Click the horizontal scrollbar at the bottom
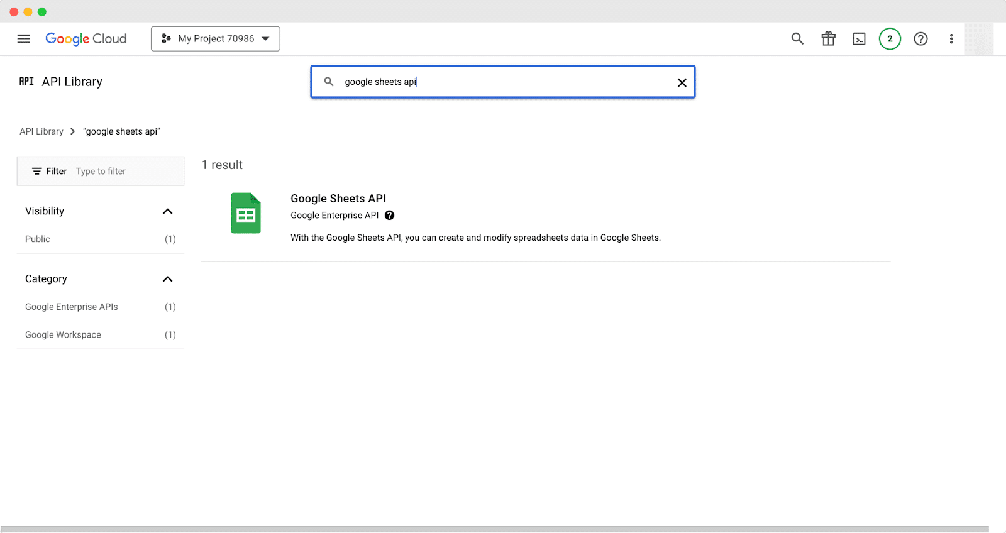 point(495,529)
